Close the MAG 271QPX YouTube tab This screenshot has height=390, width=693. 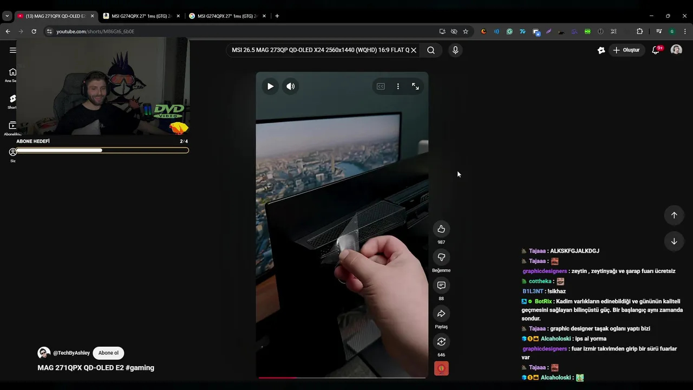pyautogui.click(x=92, y=16)
